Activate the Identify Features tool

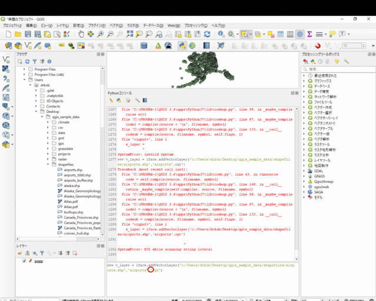(x=221, y=34)
